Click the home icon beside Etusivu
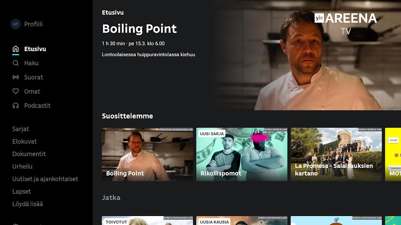The image size is (401, 225). tap(16, 49)
